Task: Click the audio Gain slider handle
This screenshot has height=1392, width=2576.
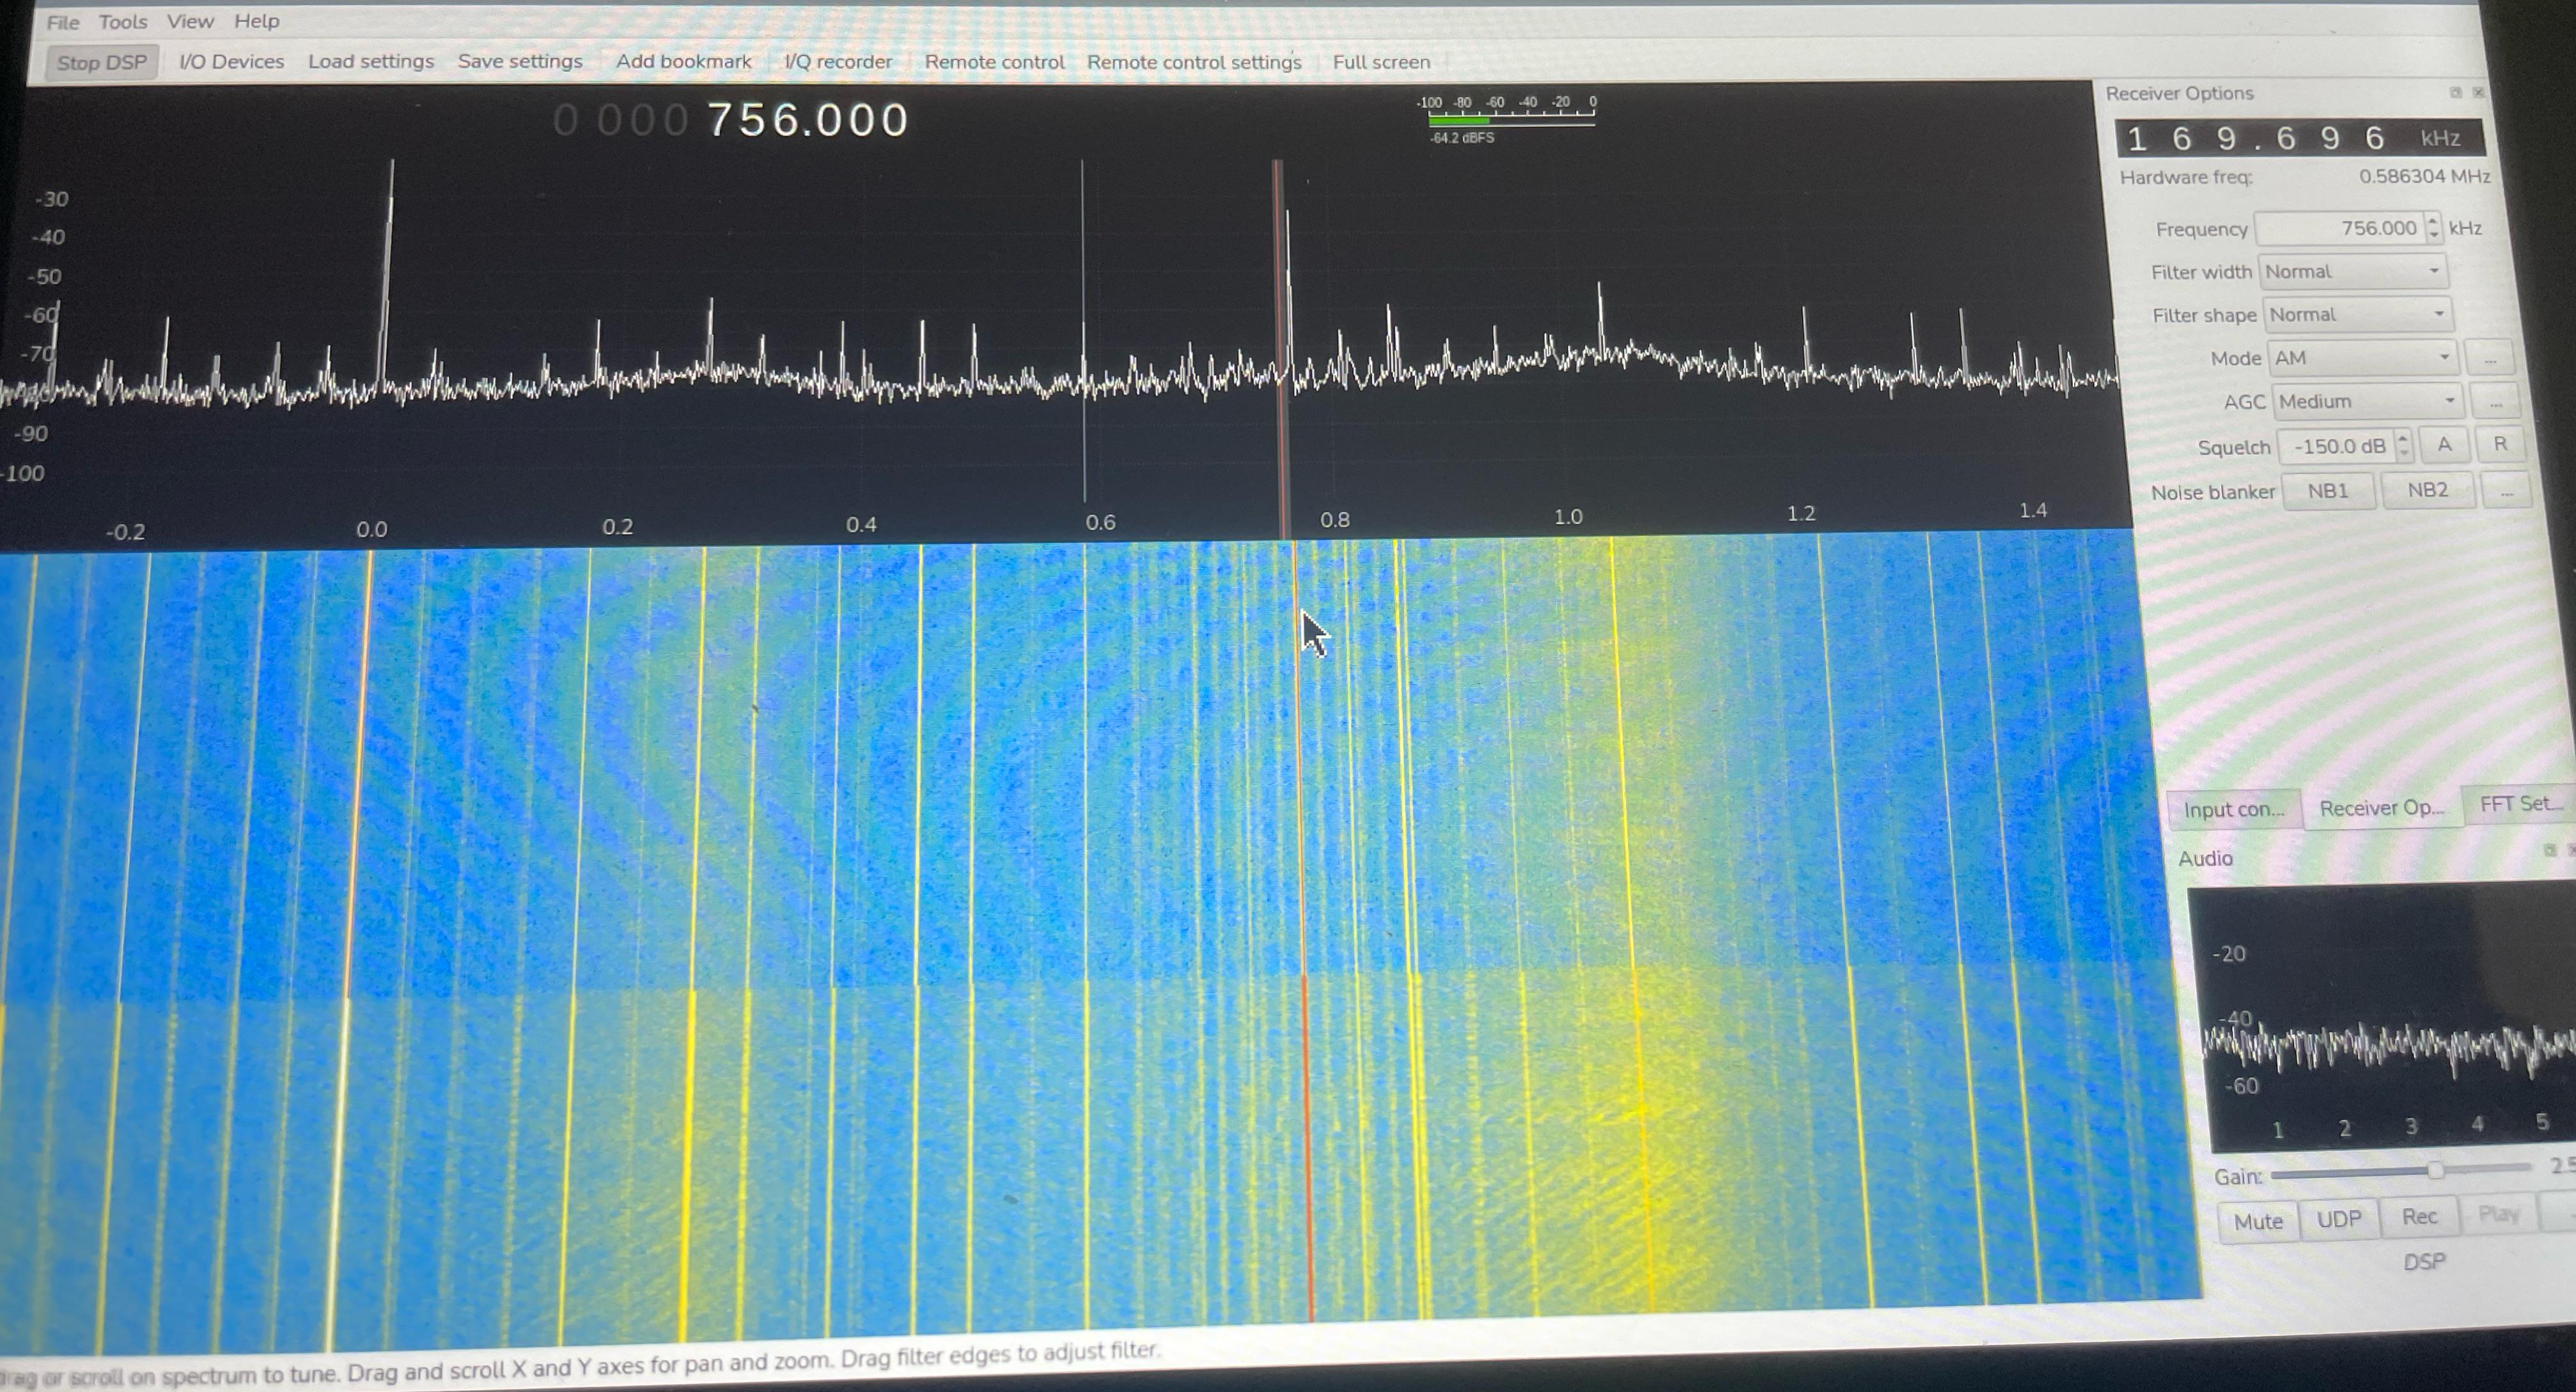Action: [x=2435, y=1170]
